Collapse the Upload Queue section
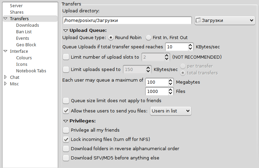The width and height of the screenshot is (259, 168). pos(65,31)
